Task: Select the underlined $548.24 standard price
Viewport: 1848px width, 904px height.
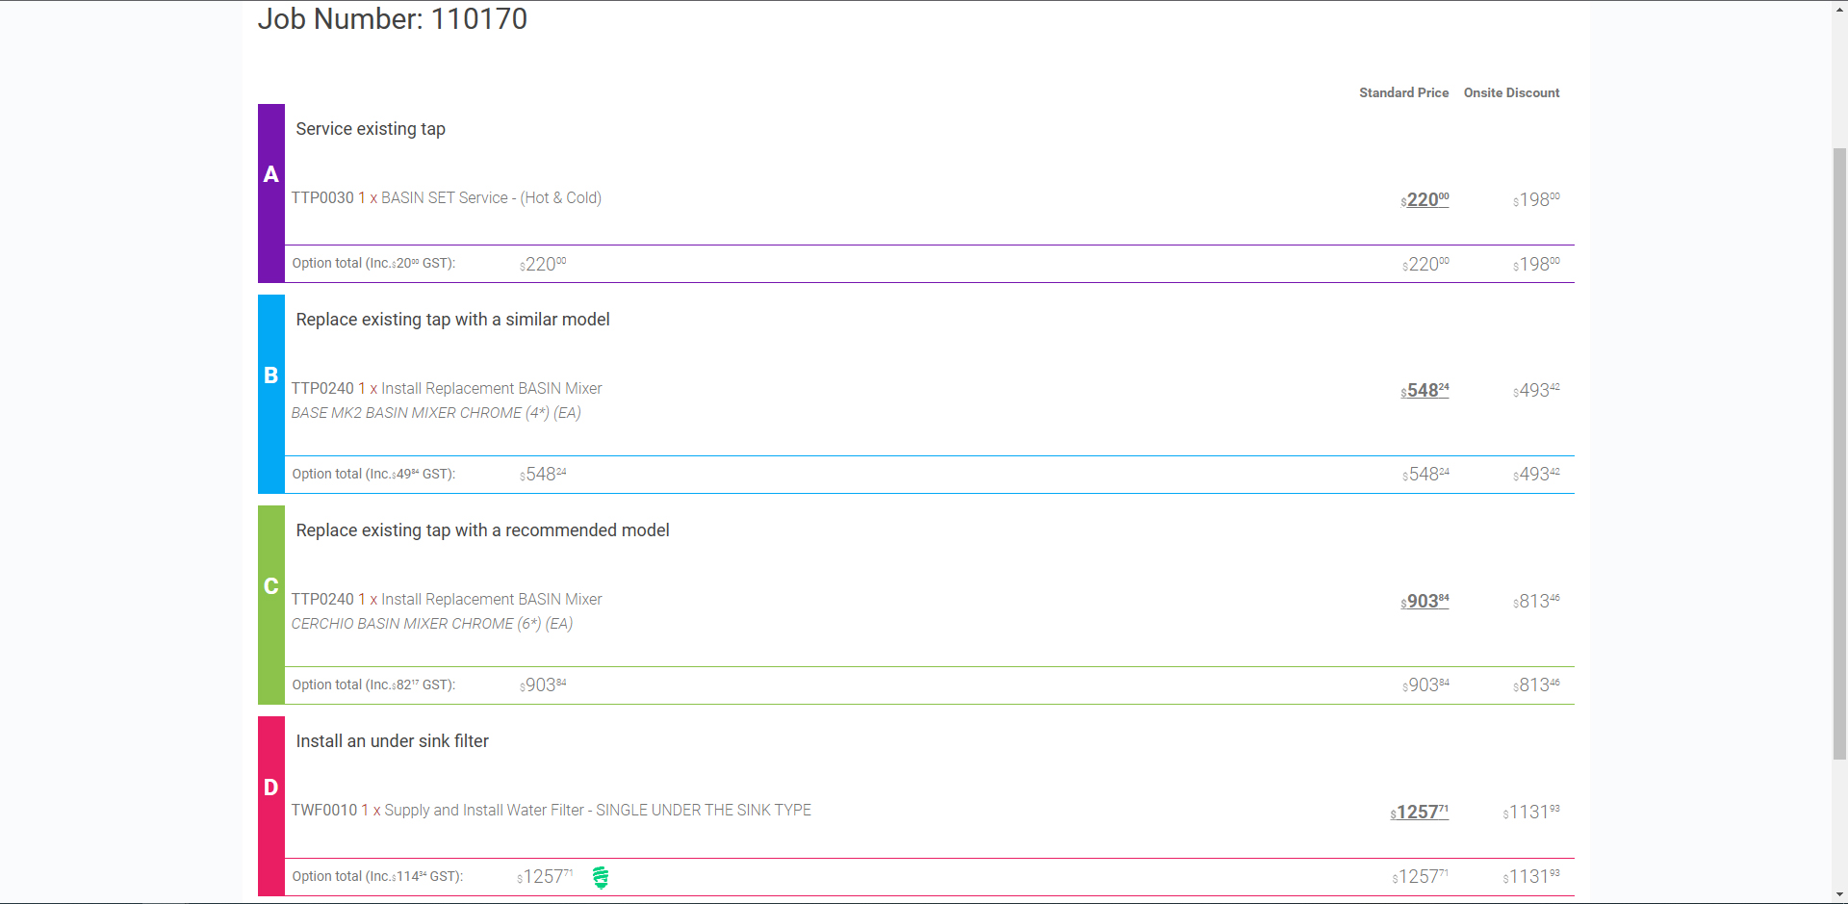Action: (1424, 391)
